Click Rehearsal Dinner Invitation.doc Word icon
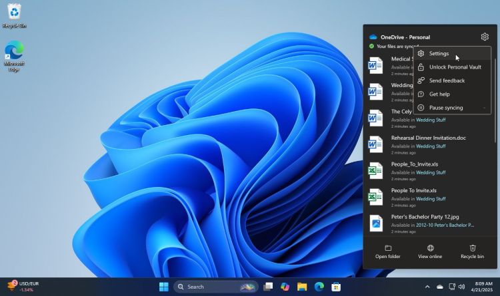Viewport: 500px width, 296px height. [x=376, y=144]
